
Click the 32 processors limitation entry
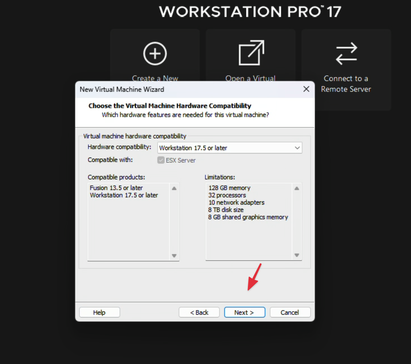coord(227,195)
